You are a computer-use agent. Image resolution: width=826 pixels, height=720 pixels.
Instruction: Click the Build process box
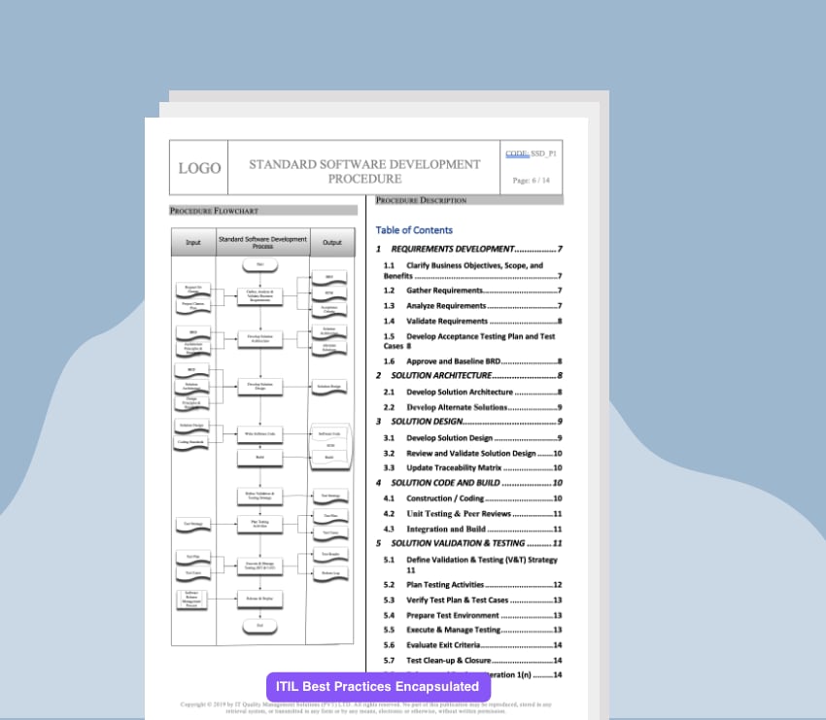point(260,458)
